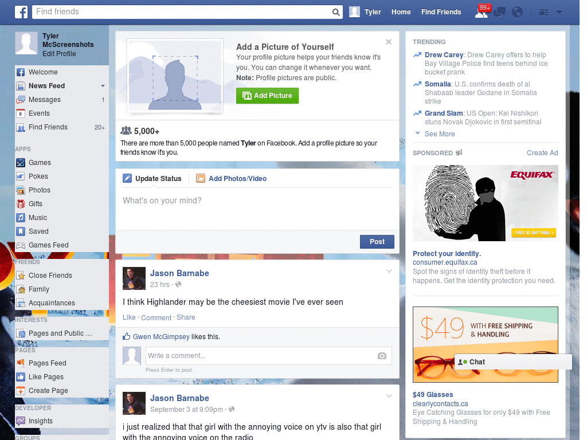Click What's on your mind field
587x440 pixels.
(x=257, y=210)
